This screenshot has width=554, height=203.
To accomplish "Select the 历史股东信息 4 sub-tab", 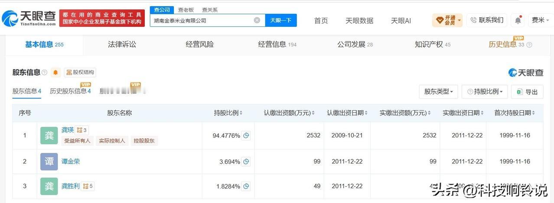I will point(70,91).
